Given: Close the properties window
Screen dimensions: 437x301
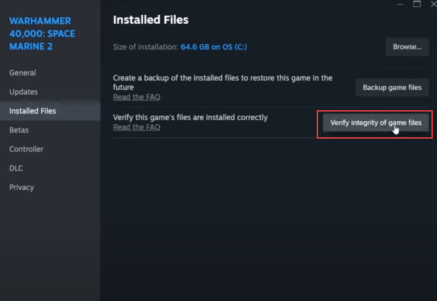Looking at the screenshot, I should pyautogui.click(x=433, y=4).
